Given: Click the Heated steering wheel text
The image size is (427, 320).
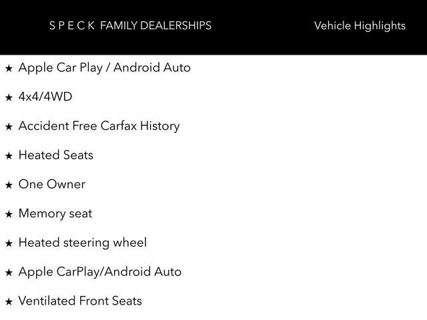Looking at the screenshot, I should 83,243.
